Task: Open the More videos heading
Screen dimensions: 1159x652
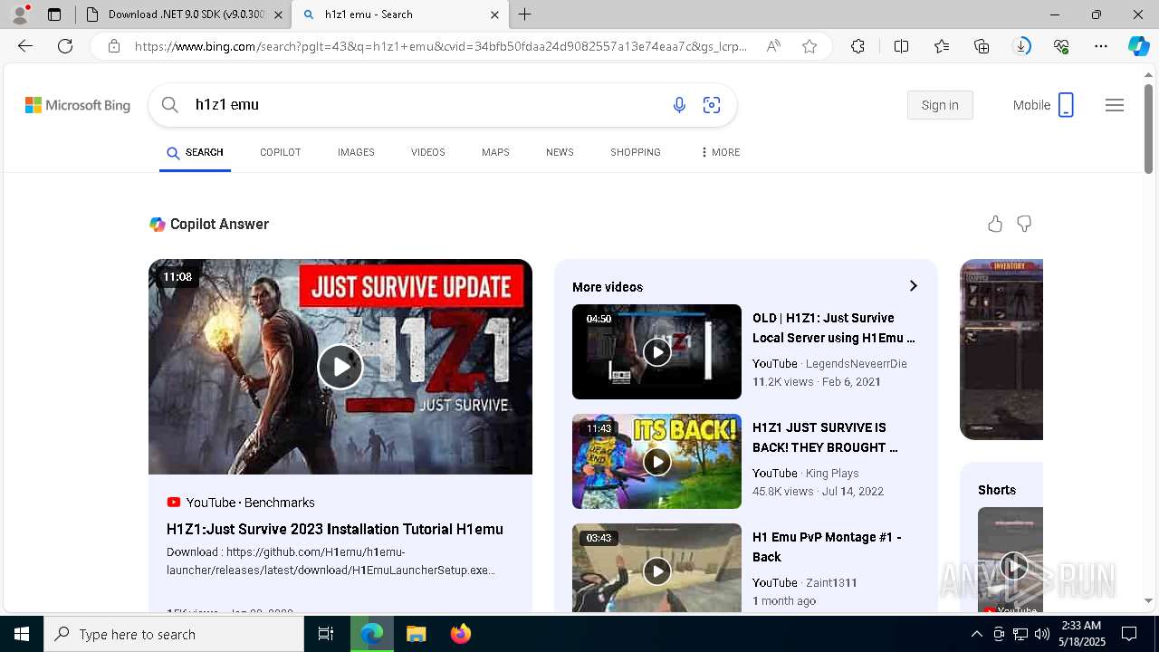Action: (608, 287)
